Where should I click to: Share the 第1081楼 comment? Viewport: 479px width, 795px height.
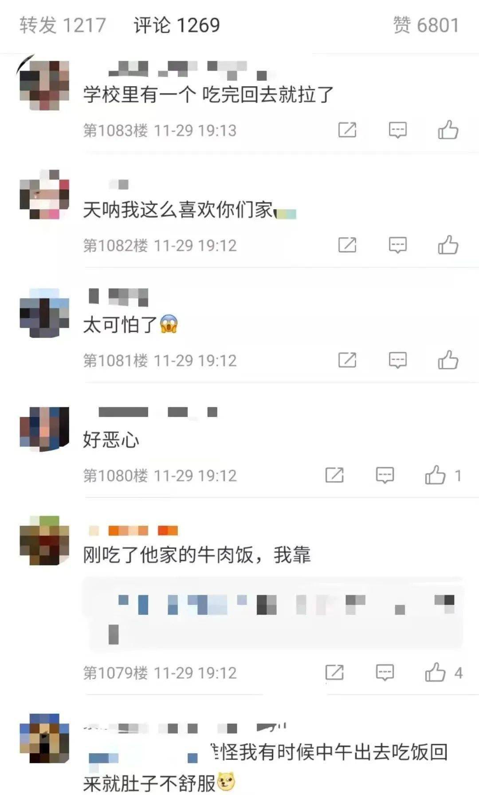click(x=347, y=360)
